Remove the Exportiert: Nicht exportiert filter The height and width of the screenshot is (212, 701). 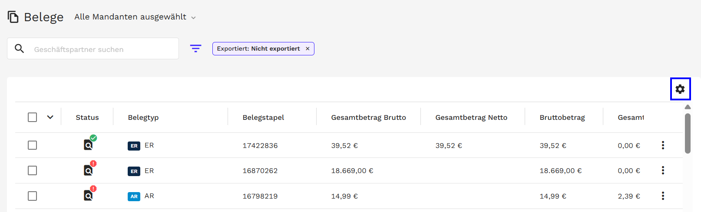click(x=308, y=49)
